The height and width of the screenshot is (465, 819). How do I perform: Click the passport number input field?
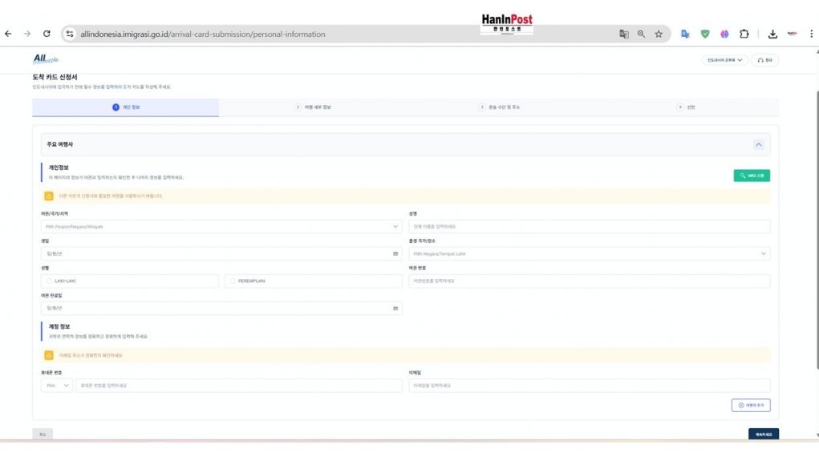tap(589, 281)
